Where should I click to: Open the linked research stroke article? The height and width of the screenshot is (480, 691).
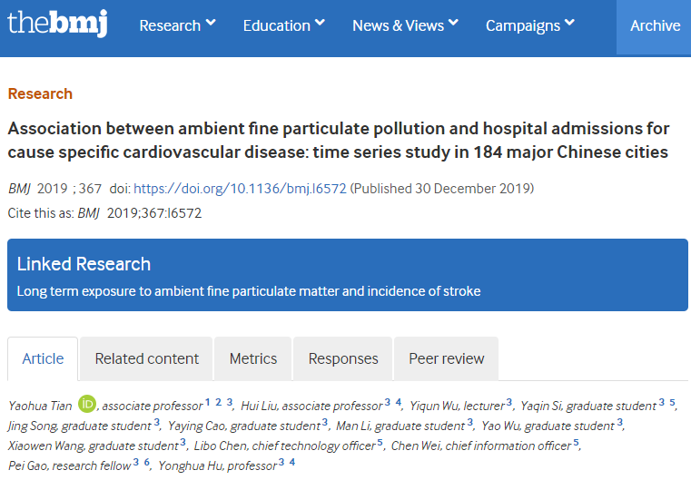[x=249, y=291]
